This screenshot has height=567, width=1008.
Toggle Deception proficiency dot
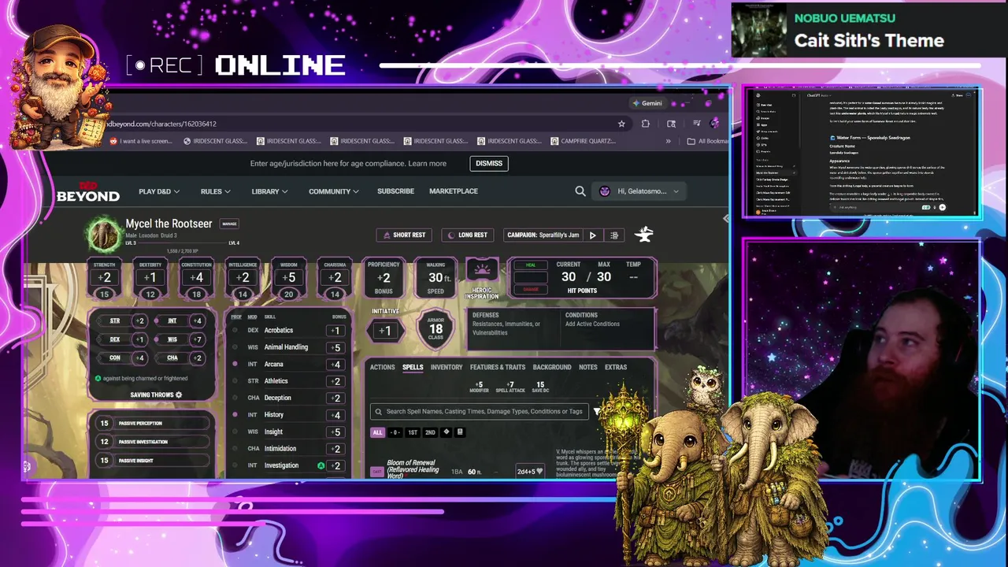tap(235, 398)
